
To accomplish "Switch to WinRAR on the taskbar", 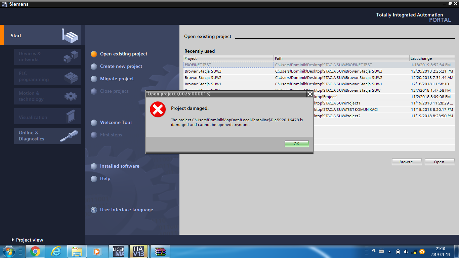I will [160, 251].
